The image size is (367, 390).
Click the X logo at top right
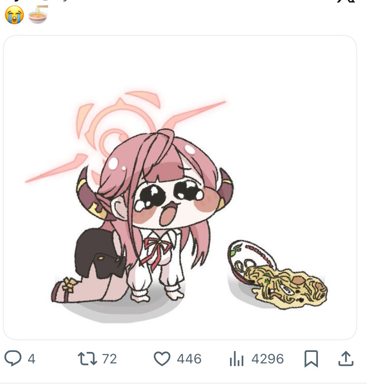346,1
